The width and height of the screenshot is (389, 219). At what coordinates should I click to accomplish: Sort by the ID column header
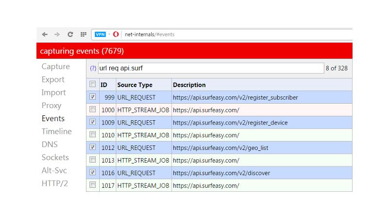click(x=104, y=85)
